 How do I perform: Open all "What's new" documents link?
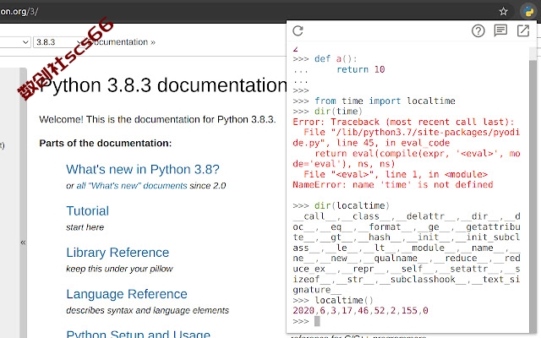[x=132, y=186]
